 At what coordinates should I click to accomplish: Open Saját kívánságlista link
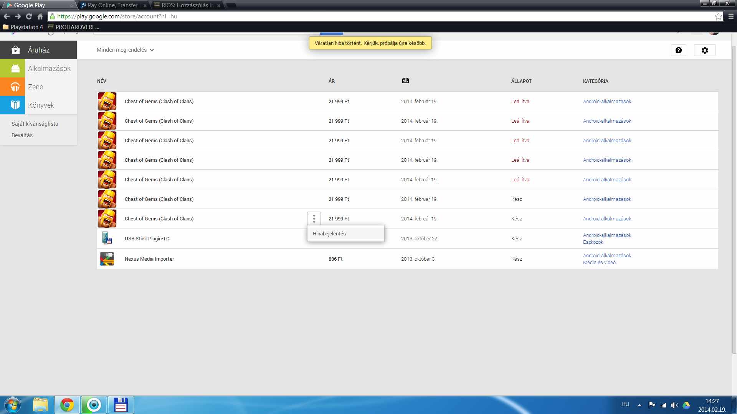pyautogui.click(x=35, y=124)
